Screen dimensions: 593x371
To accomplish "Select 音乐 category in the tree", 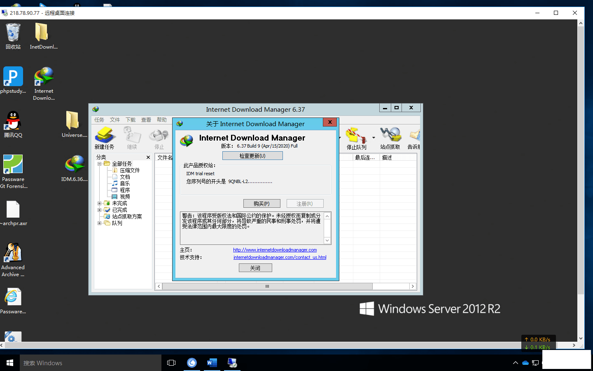I will pyautogui.click(x=125, y=183).
